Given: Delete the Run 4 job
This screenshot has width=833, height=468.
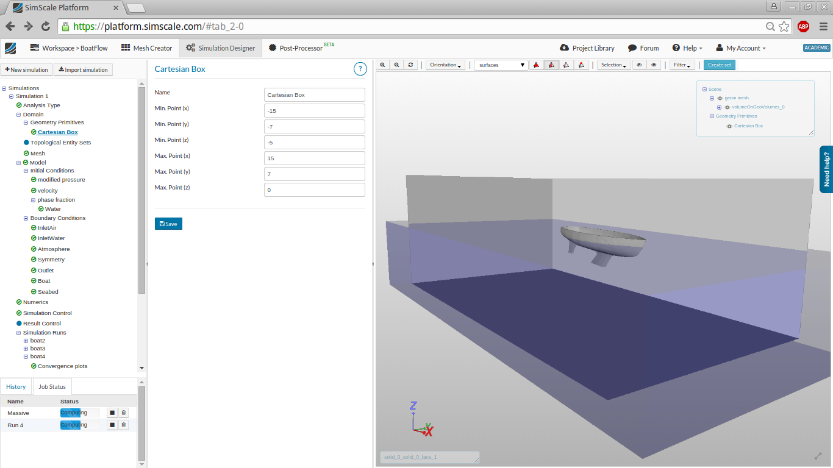Looking at the screenshot, I should 124,425.
